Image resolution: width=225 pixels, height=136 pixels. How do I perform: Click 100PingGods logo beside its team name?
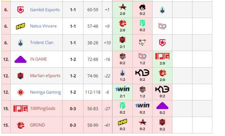20,109
